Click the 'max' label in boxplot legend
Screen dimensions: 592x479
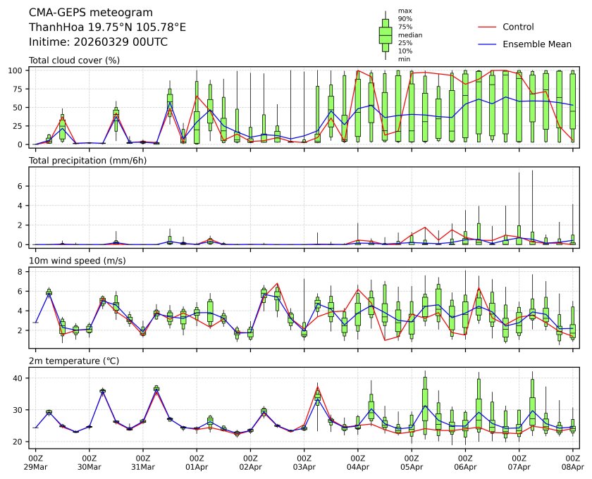tap(404, 11)
